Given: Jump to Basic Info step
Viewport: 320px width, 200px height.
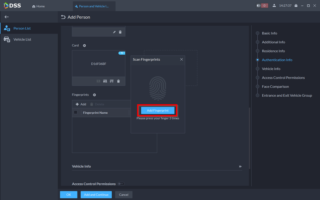Looking at the screenshot, I should pos(270,33).
